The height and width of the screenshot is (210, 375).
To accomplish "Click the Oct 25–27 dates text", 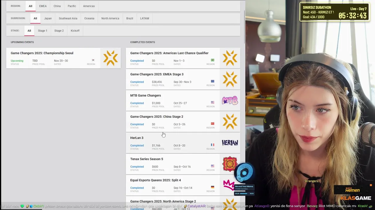I will [x=180, y=103].
